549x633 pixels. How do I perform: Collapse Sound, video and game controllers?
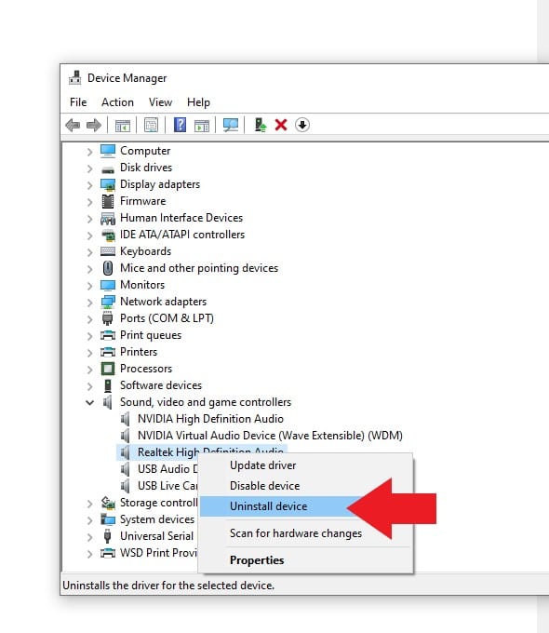tap(89, 402)
